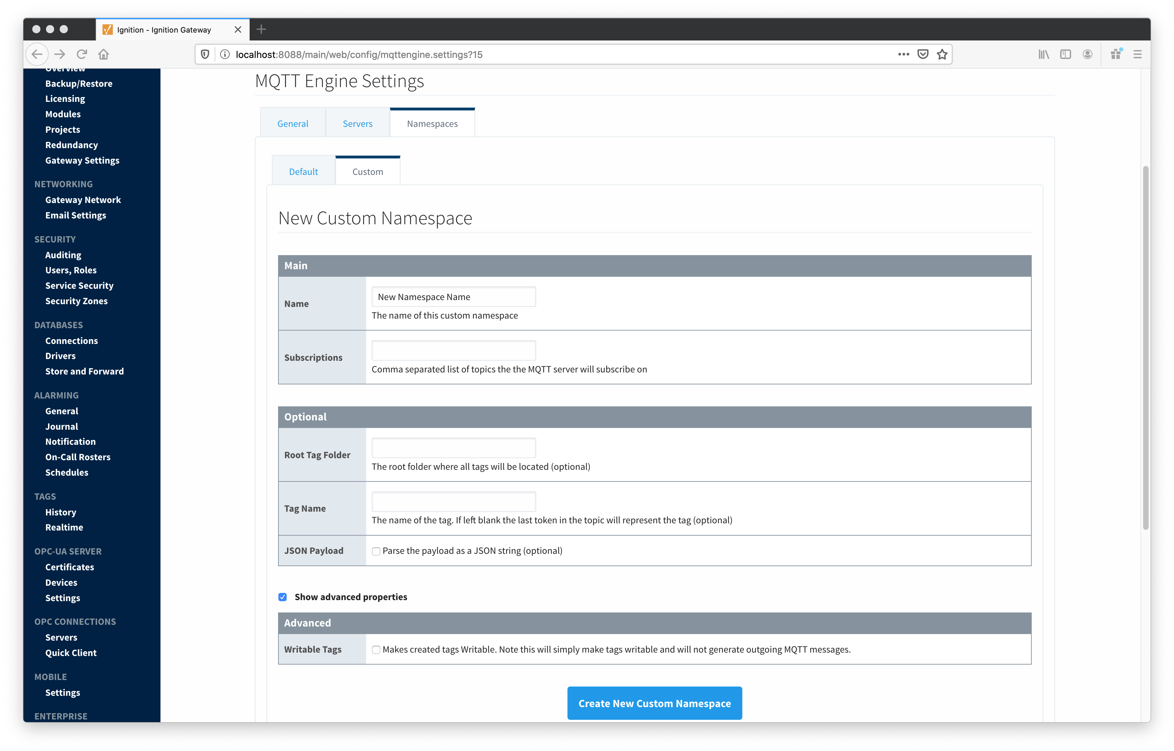Open Backup/Restore in sidebar
The height and width of the screenshot is (751, 1174).
(x=79, y=83)
